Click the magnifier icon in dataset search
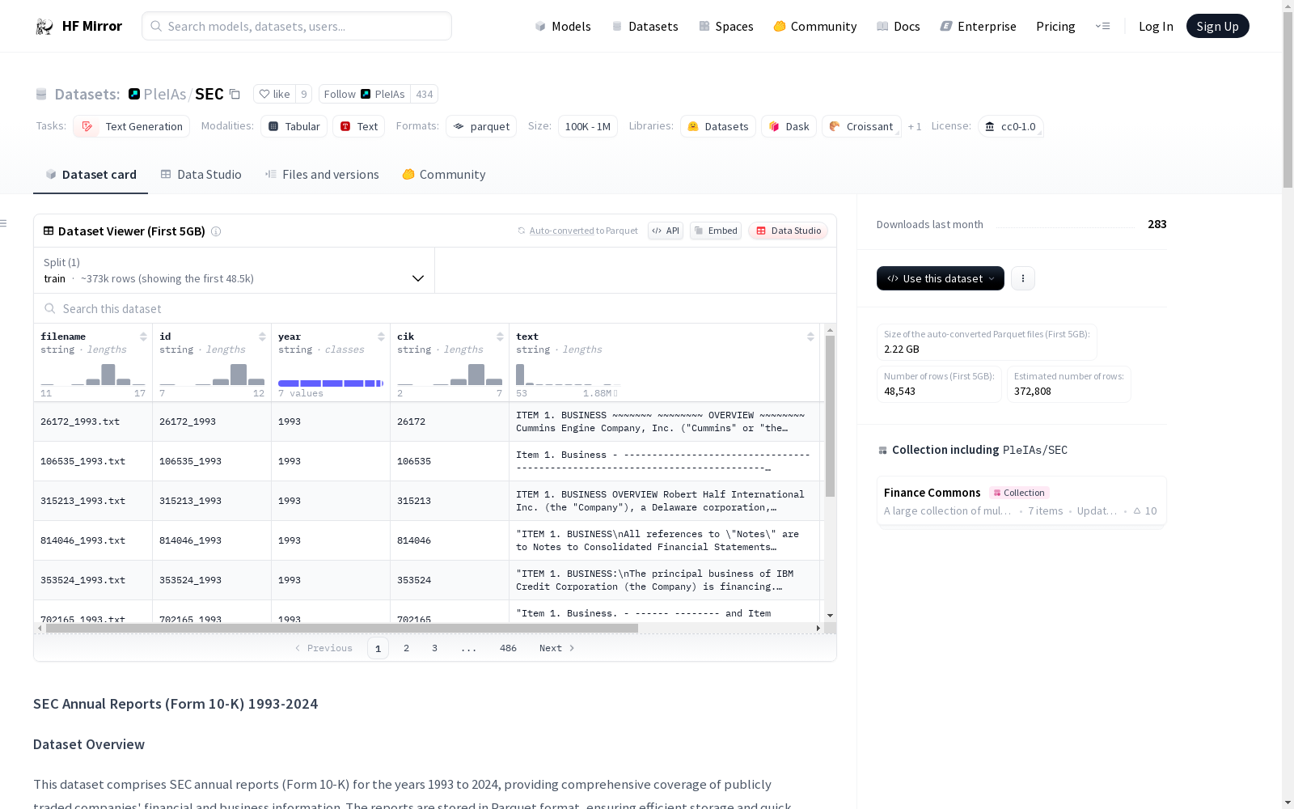 50,308
